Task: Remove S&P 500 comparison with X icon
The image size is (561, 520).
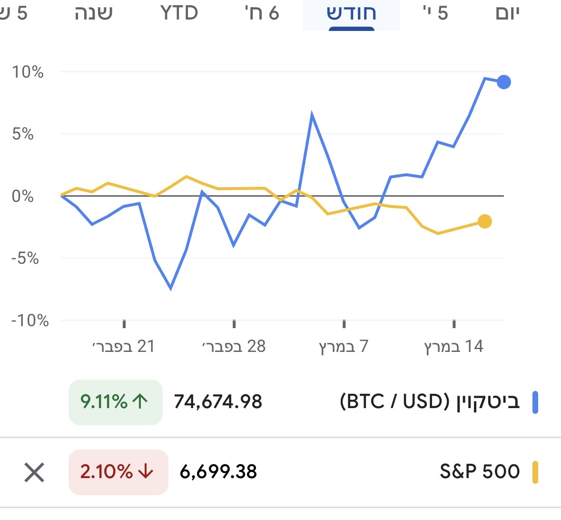Action: click(x=34, y=472)
